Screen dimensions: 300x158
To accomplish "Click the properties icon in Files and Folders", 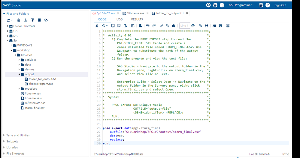I will pyautogui.click(x=39, y=20).
